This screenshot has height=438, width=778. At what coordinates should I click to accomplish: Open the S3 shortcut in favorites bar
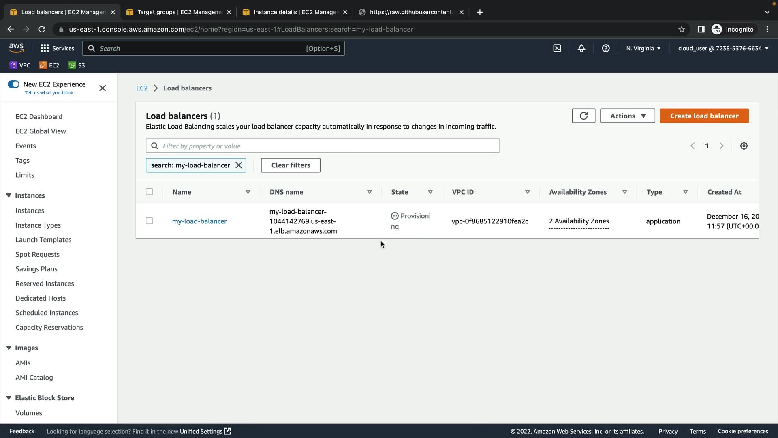pyautogui.click(x=77, y=65)
